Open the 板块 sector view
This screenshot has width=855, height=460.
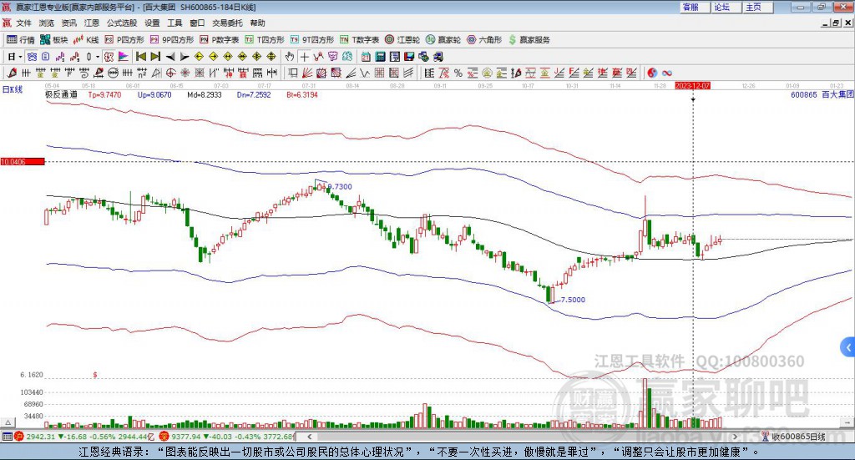[53, 40]
